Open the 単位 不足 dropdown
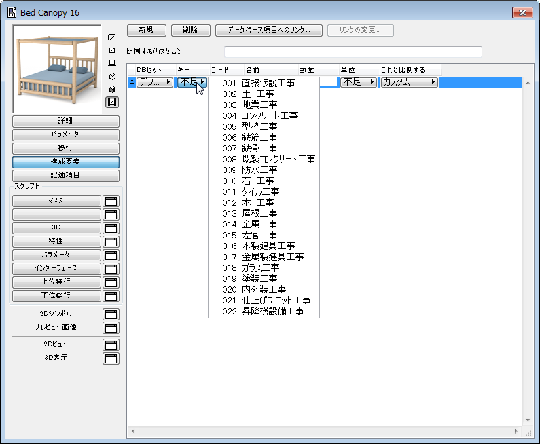This screenshot has width=540, height=444. (359, 82)
